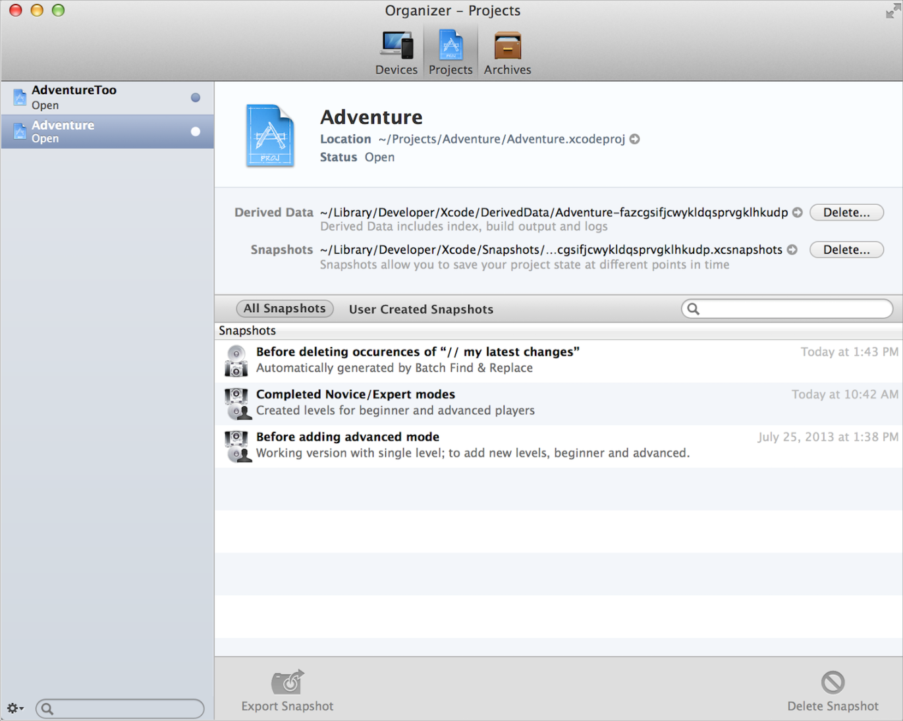Open the gear action menu

[x=14, y=708]
